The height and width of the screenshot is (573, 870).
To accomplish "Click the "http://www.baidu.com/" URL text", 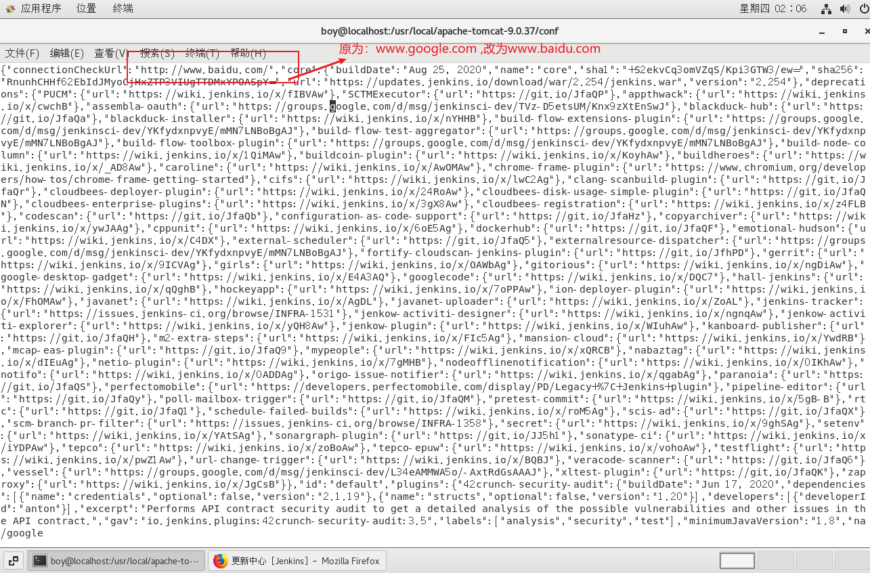I will (x=206, y=70).
